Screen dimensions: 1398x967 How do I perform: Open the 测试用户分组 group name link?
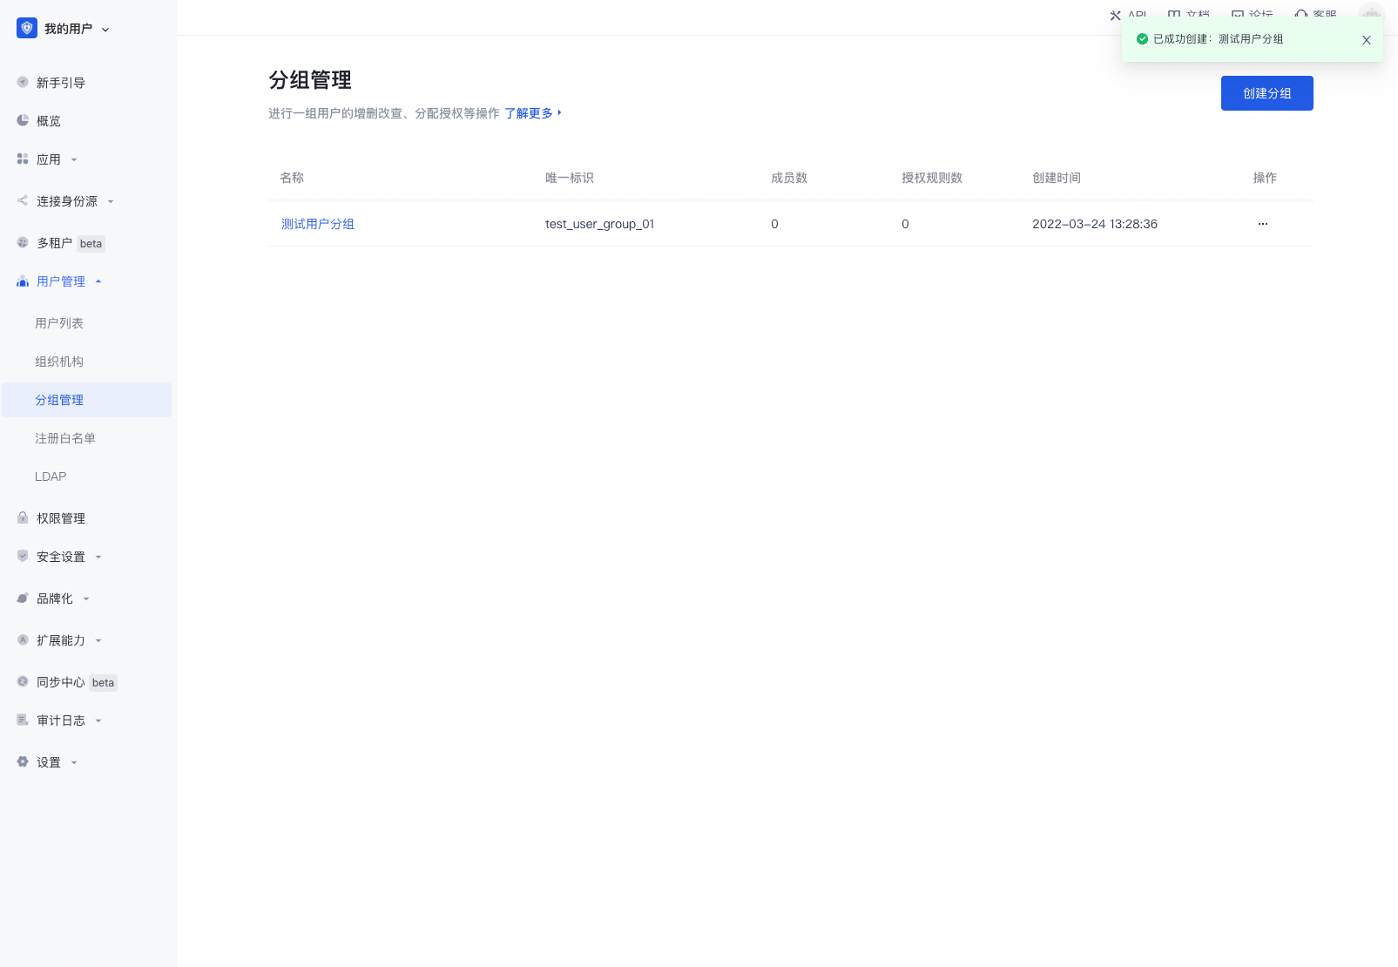[x=318, y=224]
